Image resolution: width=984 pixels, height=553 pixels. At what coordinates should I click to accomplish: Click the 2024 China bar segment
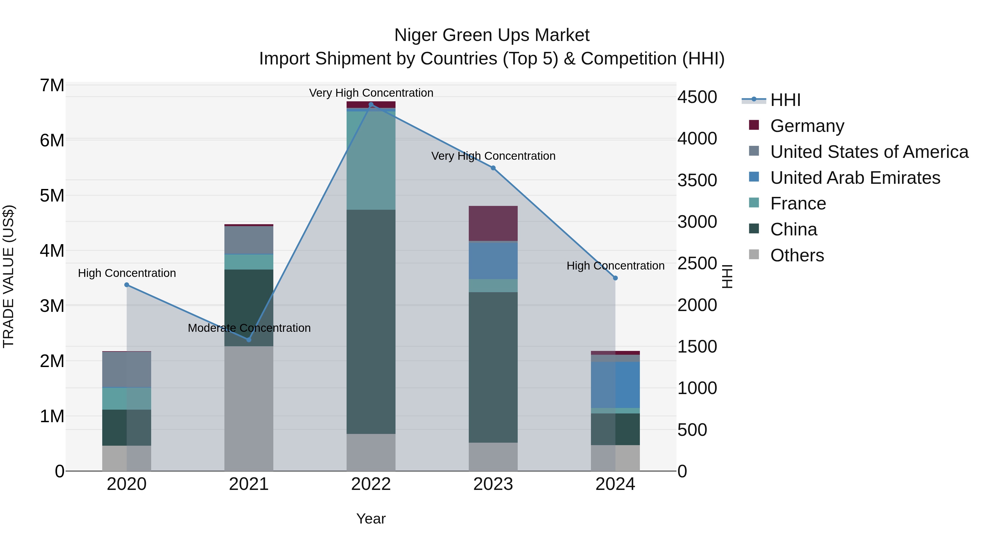tap(615, 429)
